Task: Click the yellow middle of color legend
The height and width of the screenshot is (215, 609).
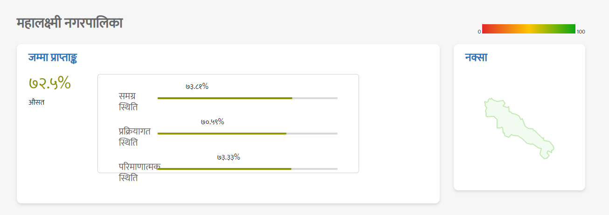Action: [x=529, y=28]
